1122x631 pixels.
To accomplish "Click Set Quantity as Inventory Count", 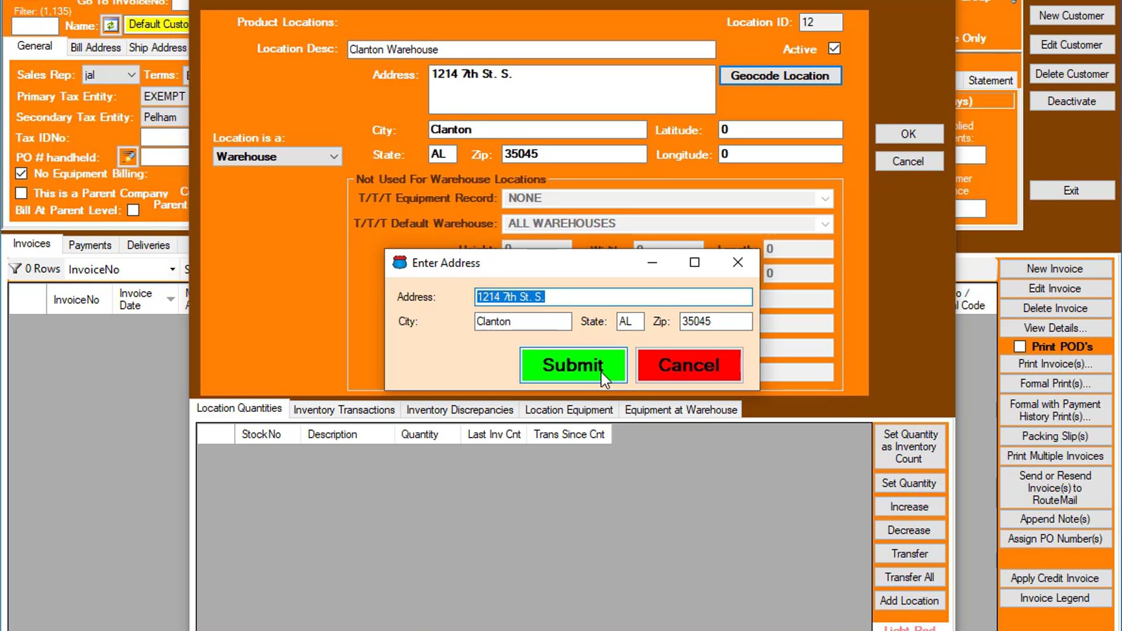I will 909,446.
